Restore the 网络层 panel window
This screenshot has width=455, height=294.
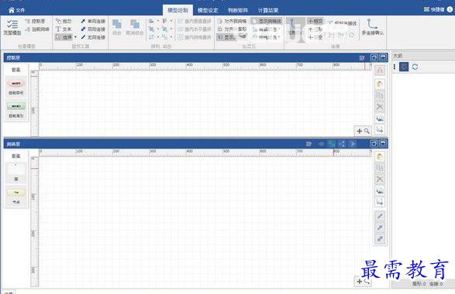tap(374, 144)
